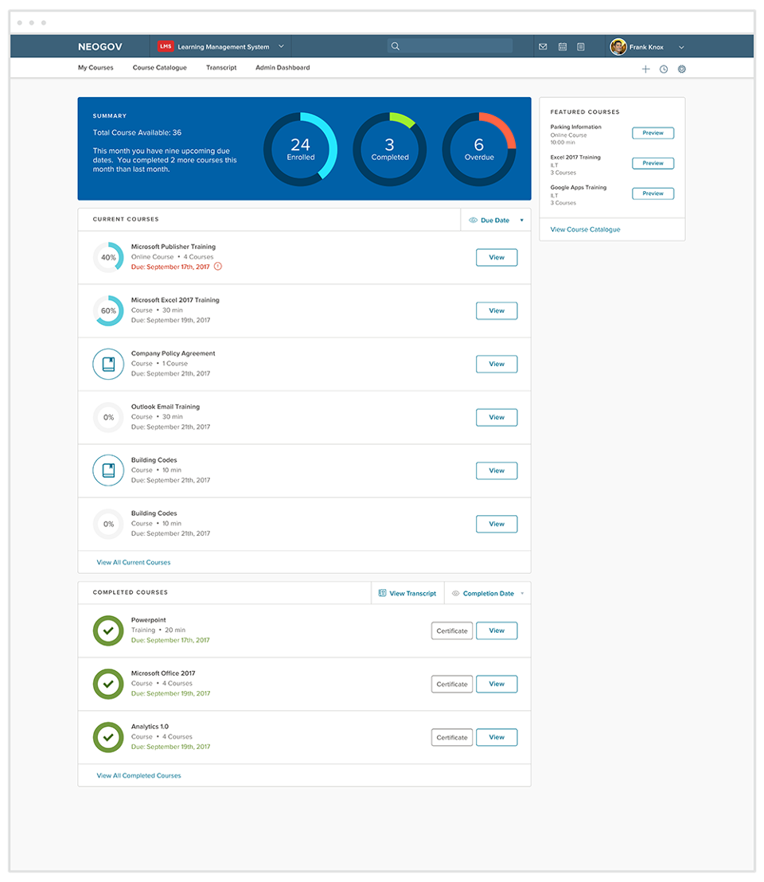
Task: Expand the Learning Management System dropdown
Action: [281, 46]
